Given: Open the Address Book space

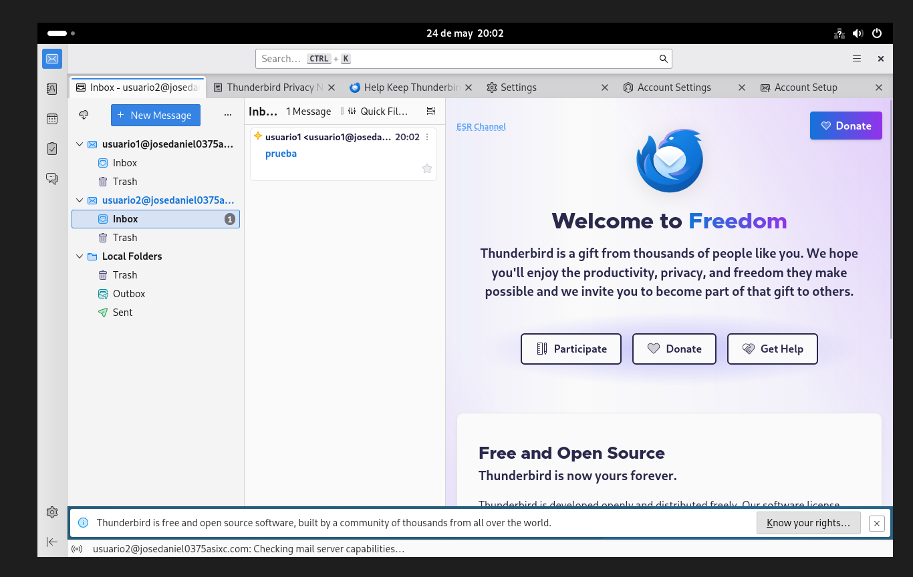Looking at the screenshot, I should click(x=52, y=89).
